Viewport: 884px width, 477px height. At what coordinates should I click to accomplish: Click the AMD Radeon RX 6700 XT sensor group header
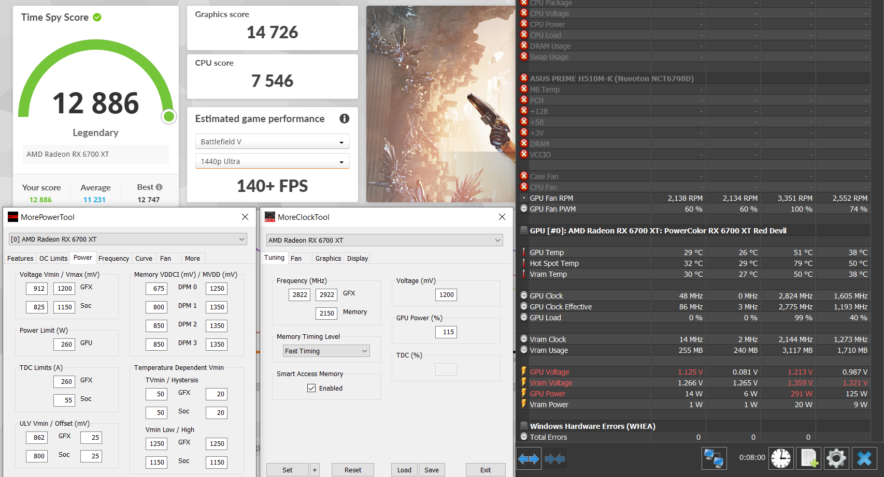click(x=658, y=230)
